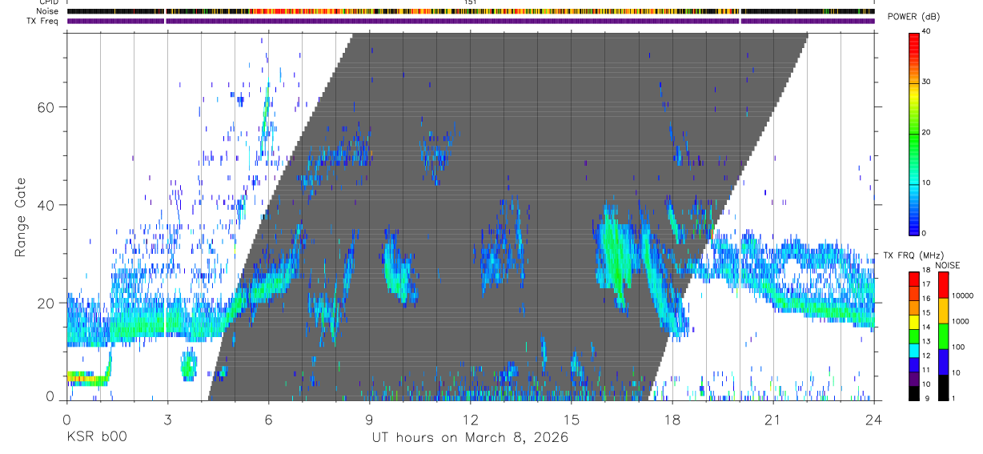Click the Range Gate axis label "0"
The height and width of the screenshot is (454, 983).
pyautogui.click(x=51, y=396)
